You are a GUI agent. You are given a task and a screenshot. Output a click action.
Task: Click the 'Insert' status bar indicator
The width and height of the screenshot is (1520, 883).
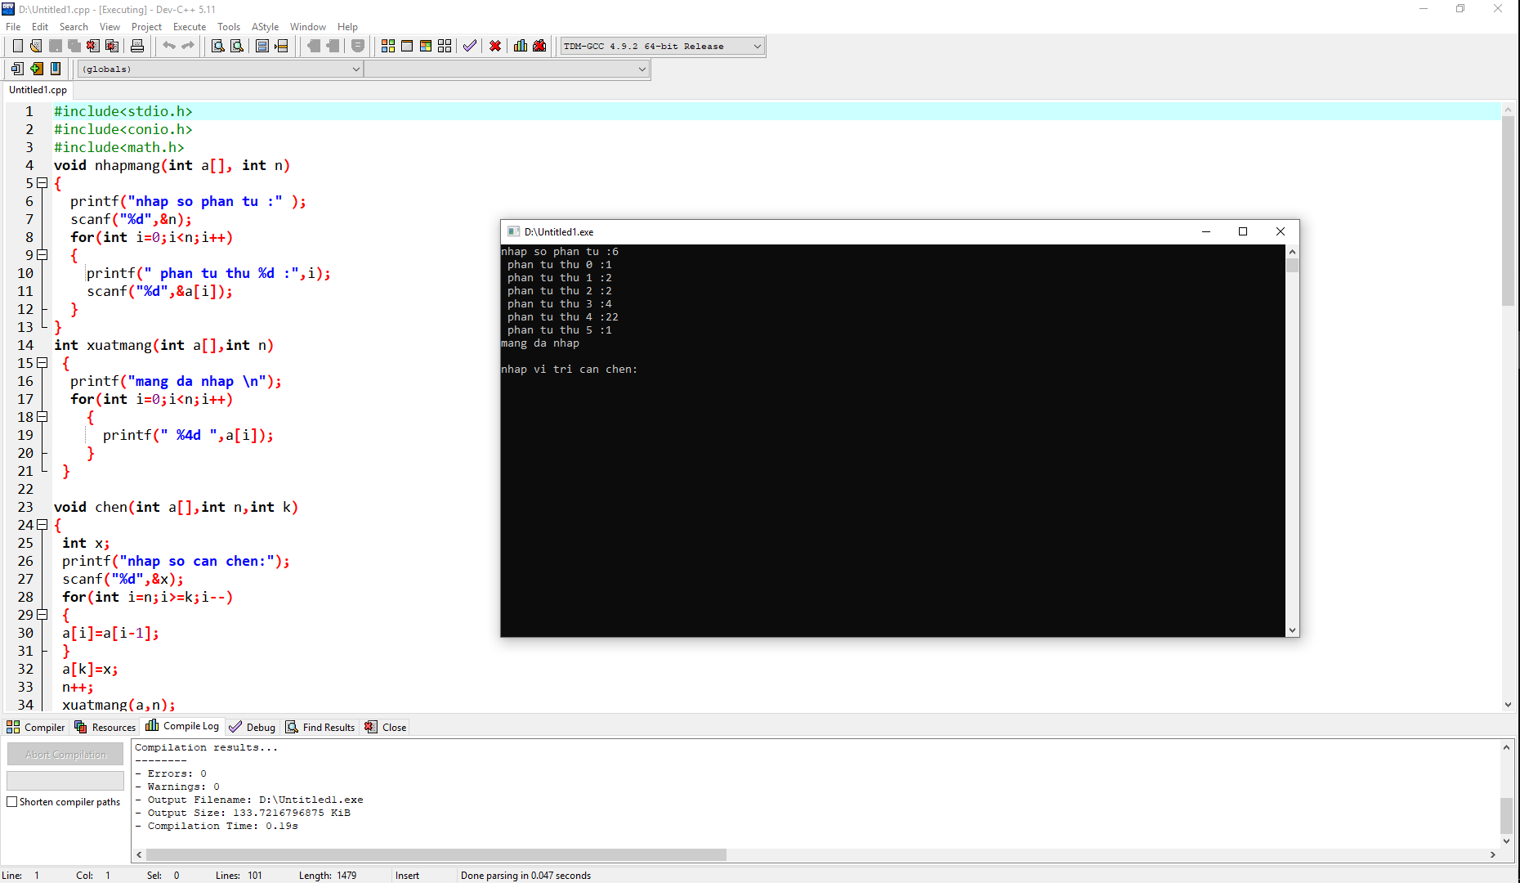(407, 875)
